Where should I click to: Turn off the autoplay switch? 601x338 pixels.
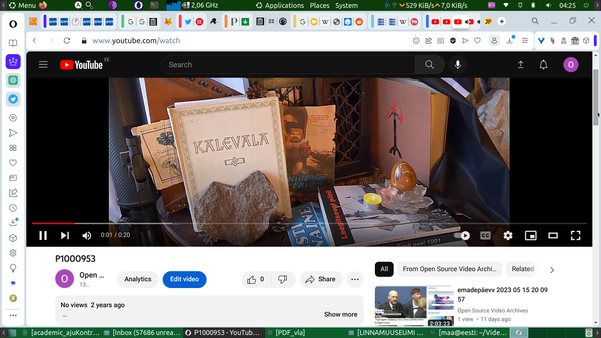point(462,235)
